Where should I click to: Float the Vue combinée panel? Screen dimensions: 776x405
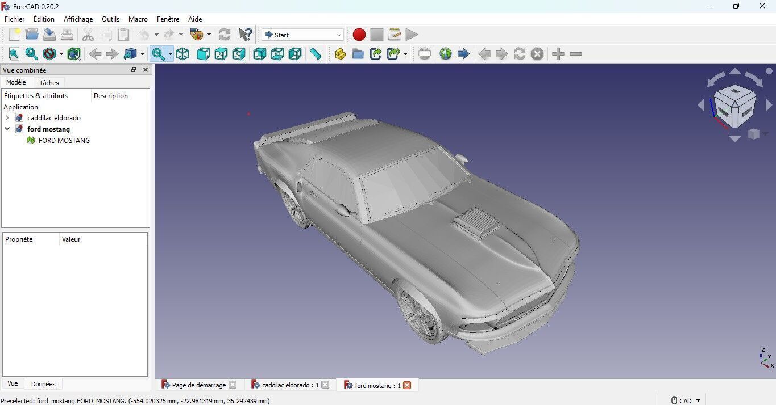pyautogui.click(x=134, y=70)
